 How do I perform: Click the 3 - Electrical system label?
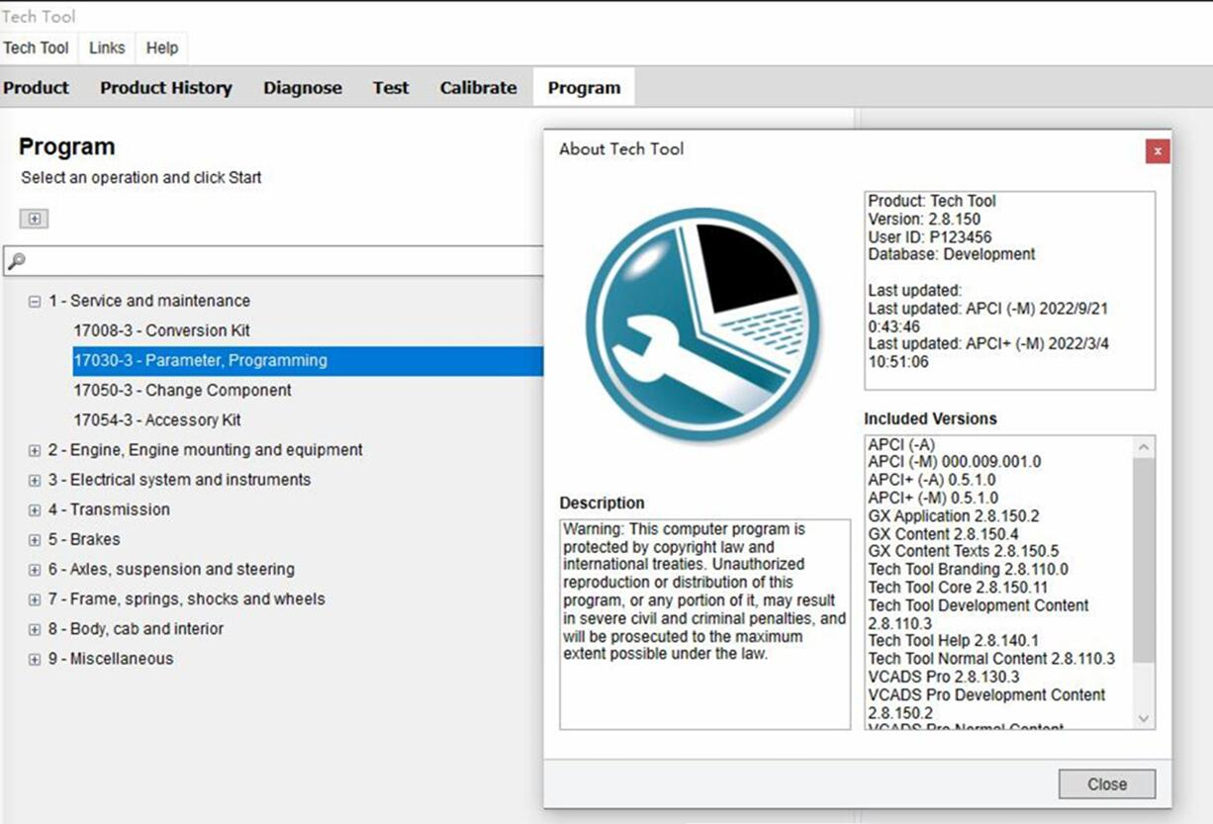[179, 479]
